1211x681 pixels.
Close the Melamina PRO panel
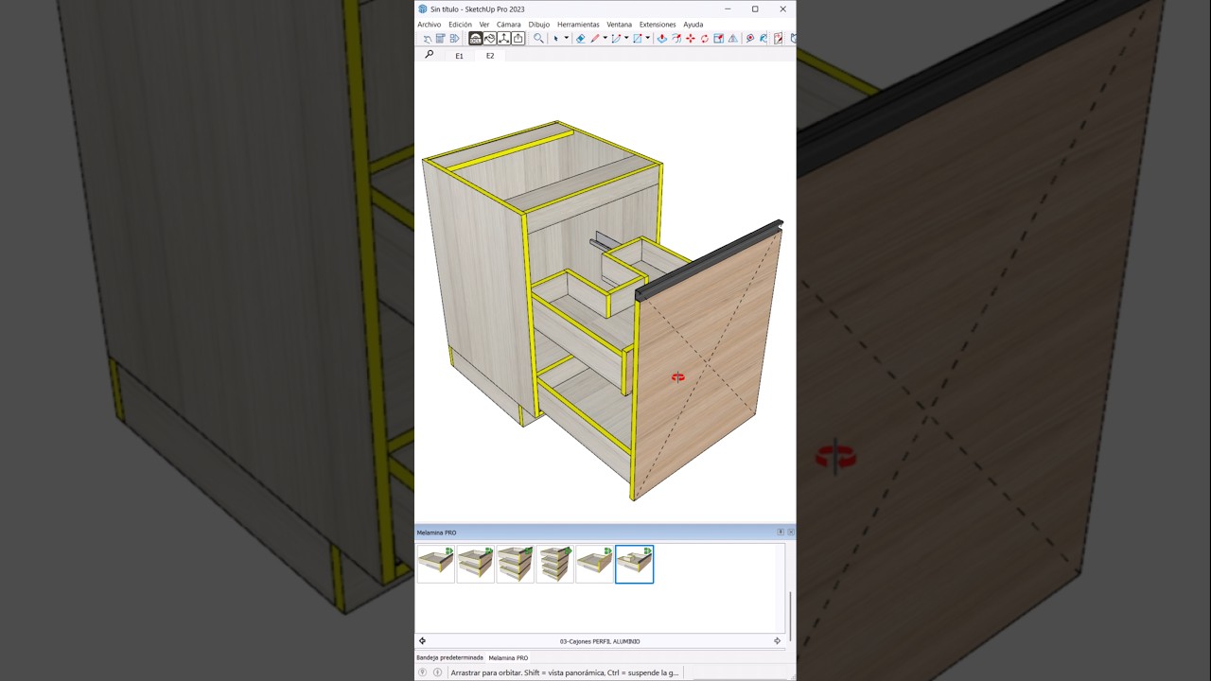pos(791,533)
